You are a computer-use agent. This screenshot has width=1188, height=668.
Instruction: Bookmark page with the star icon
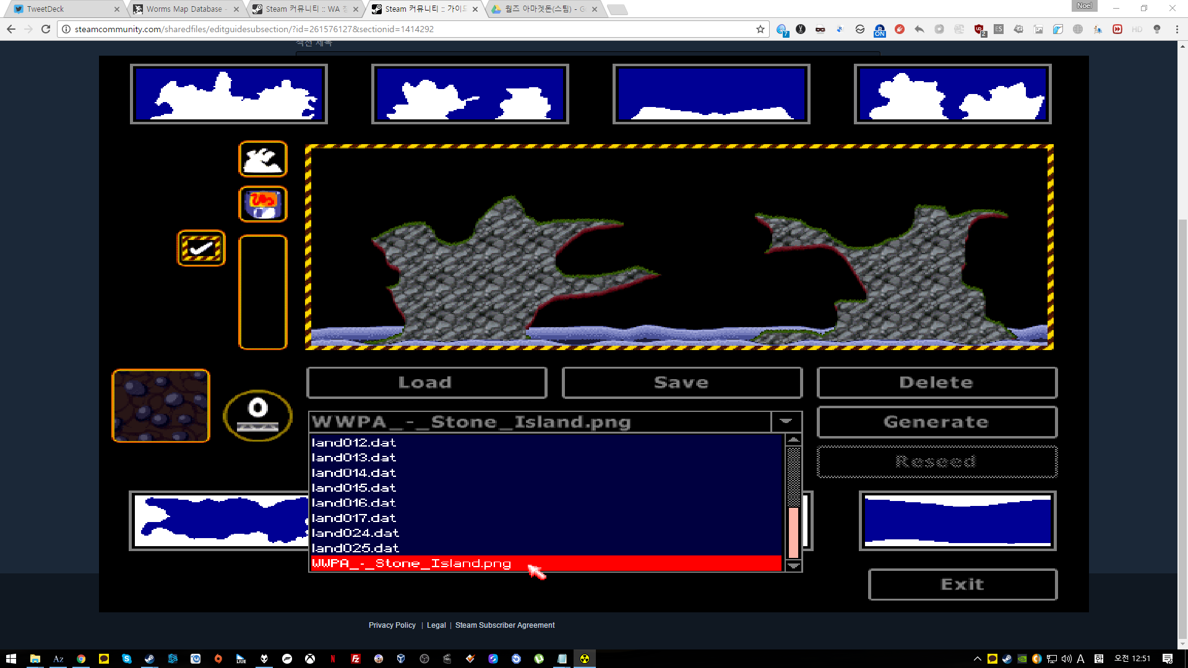click(760, 29)
